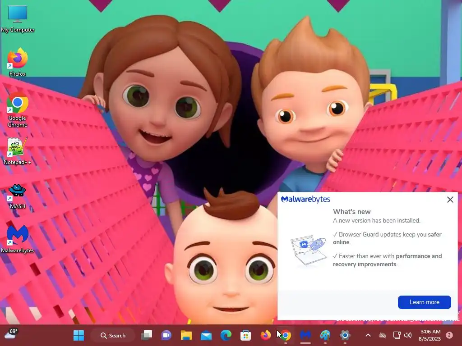Screen dimensions: 462x346
Task: Launch Firefox from the taskbar
Action: click(x=265, y=335)
